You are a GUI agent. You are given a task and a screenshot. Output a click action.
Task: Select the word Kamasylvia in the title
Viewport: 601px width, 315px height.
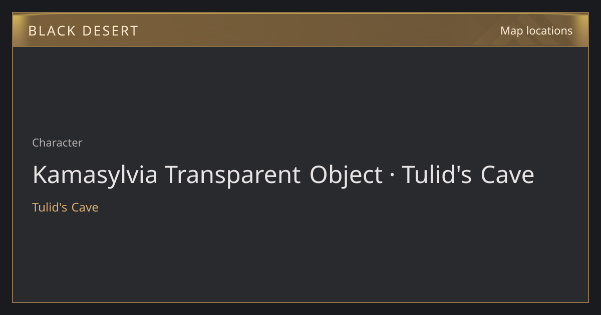(95, 175)
